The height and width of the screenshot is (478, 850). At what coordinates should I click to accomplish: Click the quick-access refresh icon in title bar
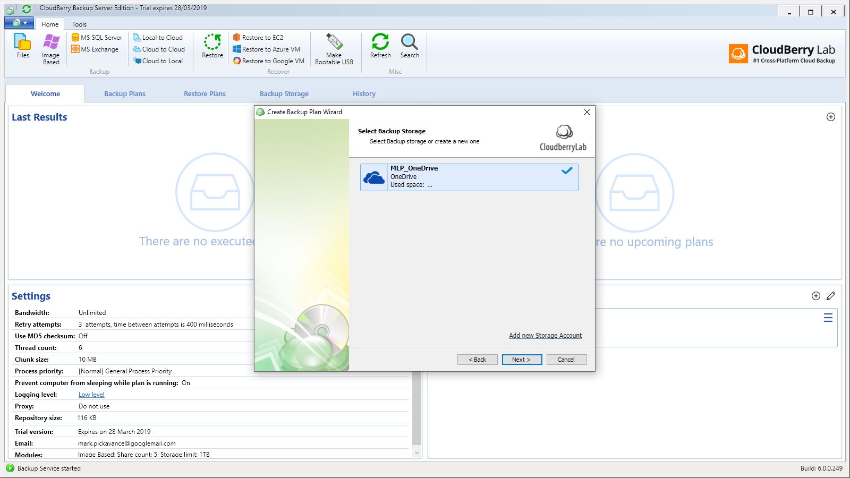27,9
